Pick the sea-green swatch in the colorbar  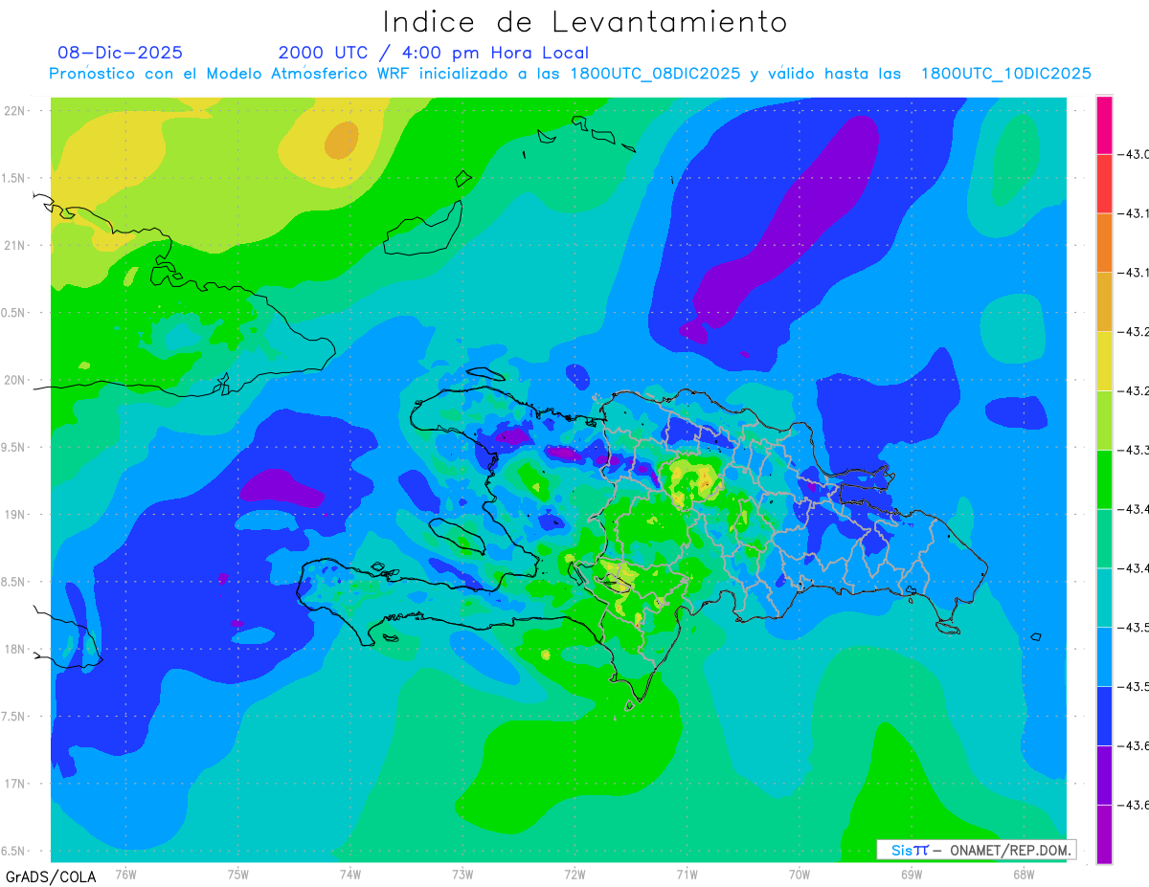pos(1104,538)
